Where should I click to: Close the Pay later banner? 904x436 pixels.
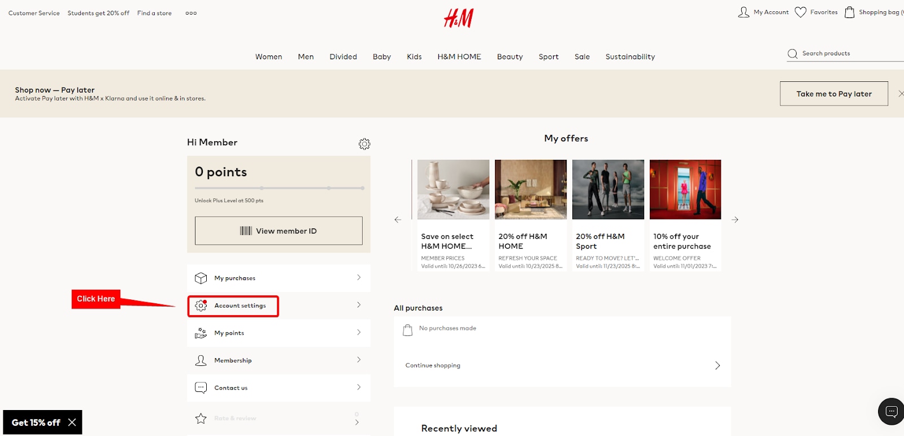[901, 94]
